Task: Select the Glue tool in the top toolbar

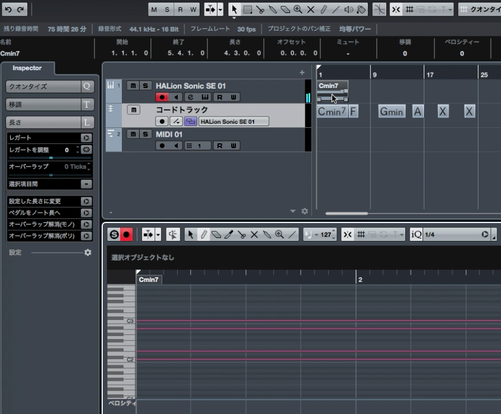Action: (274, 8)
